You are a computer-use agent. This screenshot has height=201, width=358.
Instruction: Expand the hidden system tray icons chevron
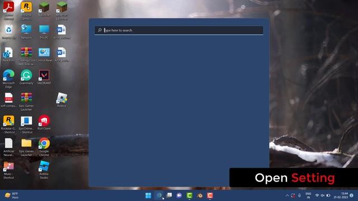287,195
